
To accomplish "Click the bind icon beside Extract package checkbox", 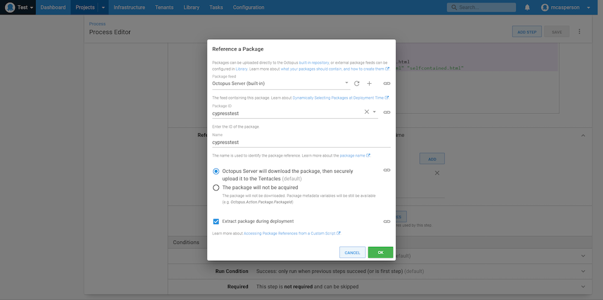I will (x=387, y=222).
